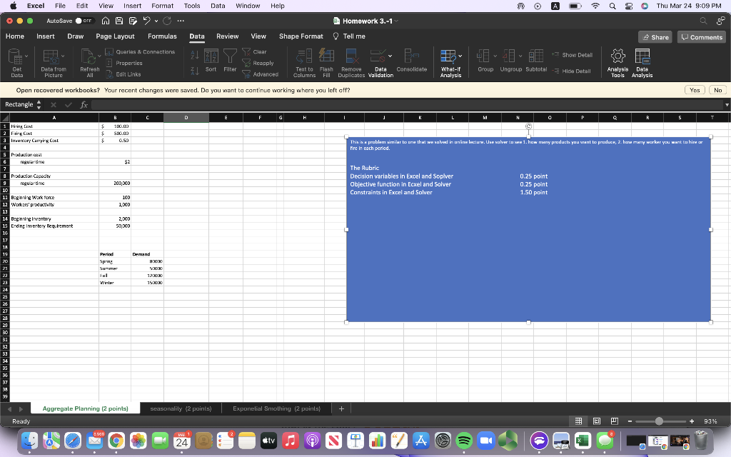Viewport: 731px width, 457px height.
Task: Select column D header
Action: point(186,118)
